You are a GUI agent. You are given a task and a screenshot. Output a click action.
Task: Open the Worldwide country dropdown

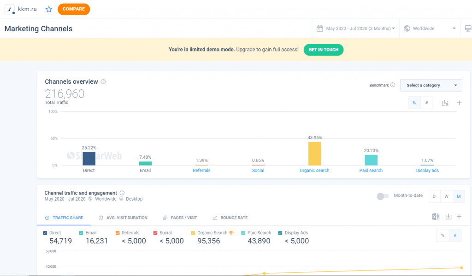(430, 29)
